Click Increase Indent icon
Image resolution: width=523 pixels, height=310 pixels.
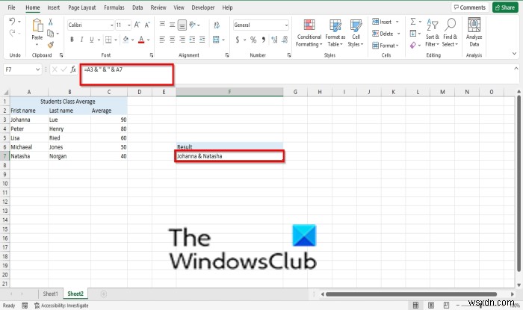click(202, 40)
